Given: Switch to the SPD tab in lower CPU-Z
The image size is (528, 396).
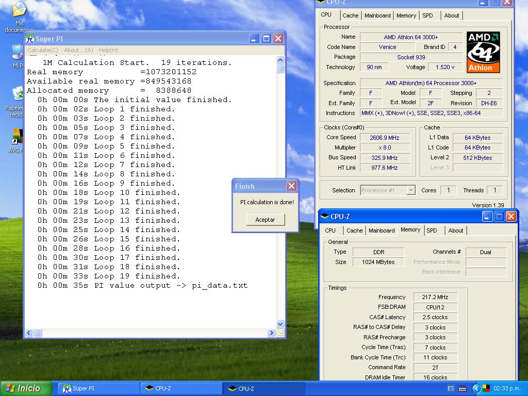Looking at the screenshot, I should tap(432, 230).
